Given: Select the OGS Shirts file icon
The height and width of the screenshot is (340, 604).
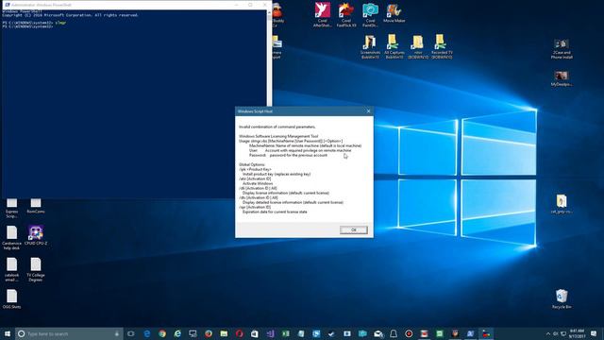Looking at the screenshot, I should pyautogui.click(x=11, y=298).
